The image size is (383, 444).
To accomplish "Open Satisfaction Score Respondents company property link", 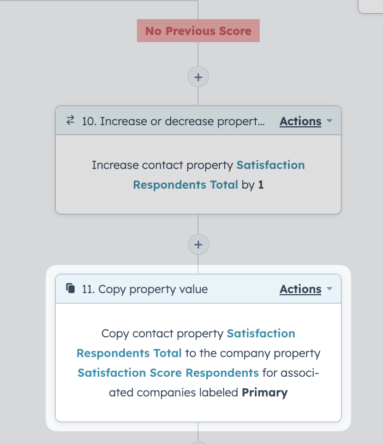I will point(168,373).
